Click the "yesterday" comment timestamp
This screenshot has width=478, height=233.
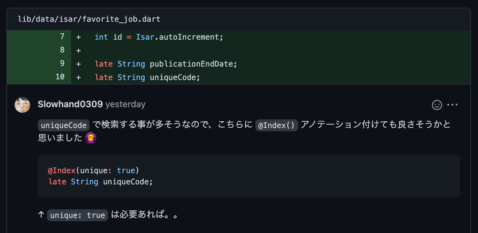[125, 104]
